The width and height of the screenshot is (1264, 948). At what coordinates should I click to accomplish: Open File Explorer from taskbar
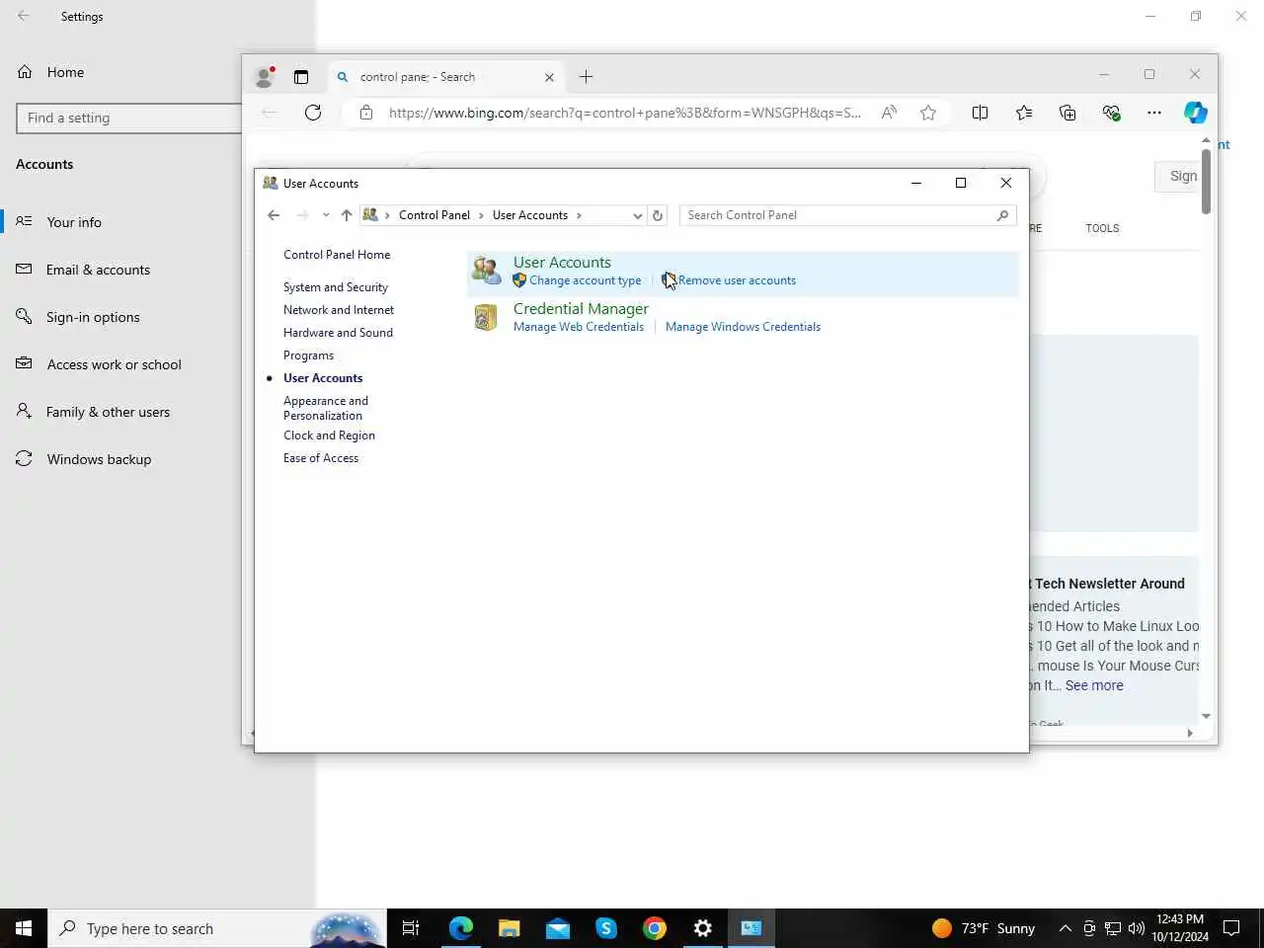pyautogui.click(x=510, y=928)
